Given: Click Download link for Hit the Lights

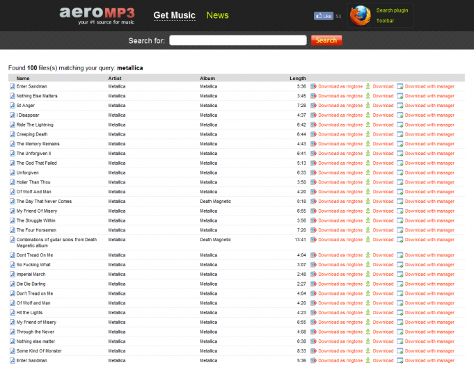Looking at the screenshot, I should (x=383, y=312).
